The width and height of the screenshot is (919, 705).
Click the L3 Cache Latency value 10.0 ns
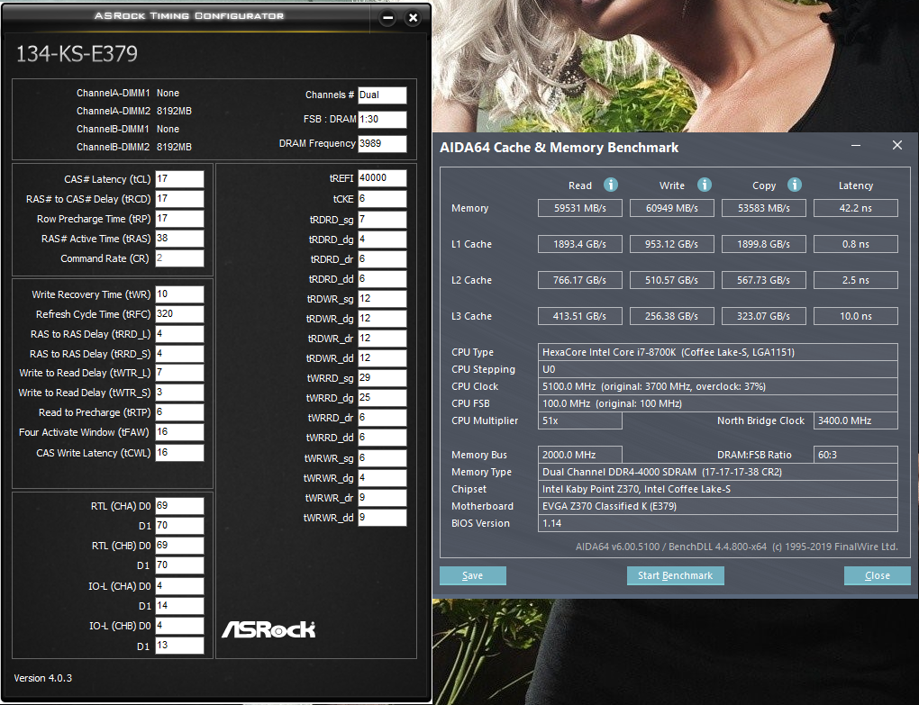click(856, 316)
